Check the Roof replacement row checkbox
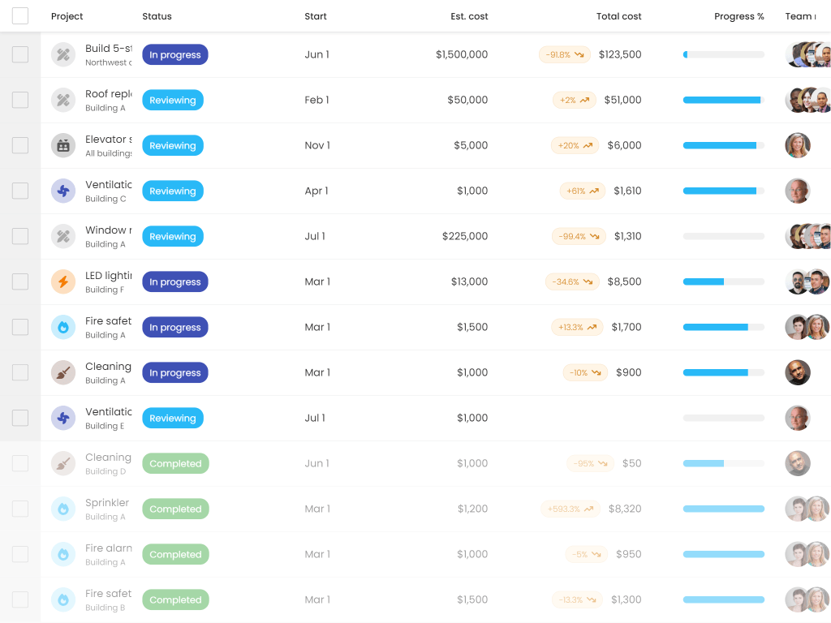The height and width of the screenshot is (623, 831). click(20, 101)
